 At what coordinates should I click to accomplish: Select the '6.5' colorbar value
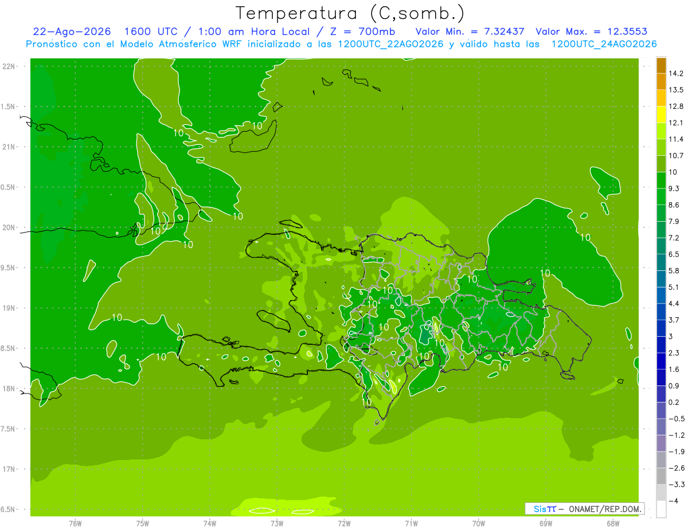(x=674, y=254)
